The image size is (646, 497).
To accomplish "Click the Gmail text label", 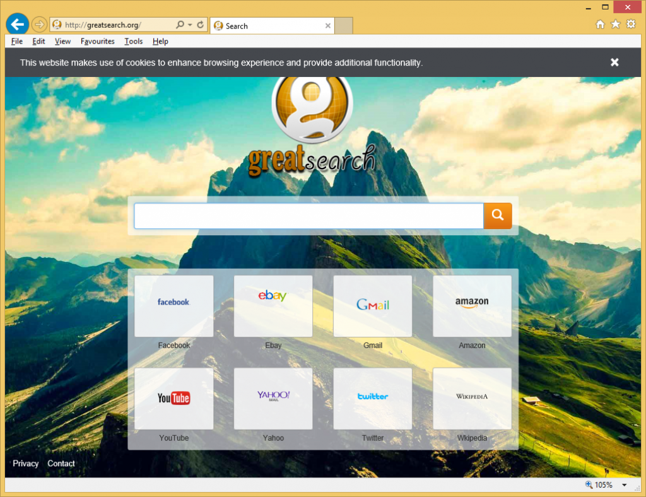I will [373, 346].
